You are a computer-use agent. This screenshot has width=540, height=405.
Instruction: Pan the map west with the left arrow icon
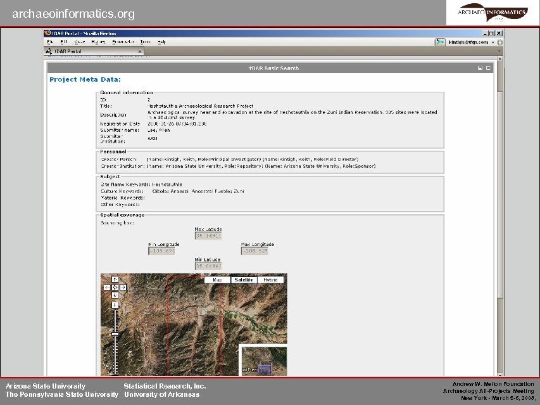tap(106, 287)
